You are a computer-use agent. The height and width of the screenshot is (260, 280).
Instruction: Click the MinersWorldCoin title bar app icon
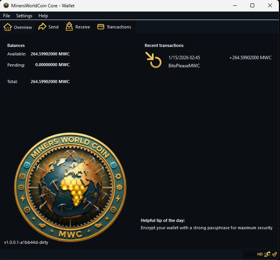(x=6, y=5)
